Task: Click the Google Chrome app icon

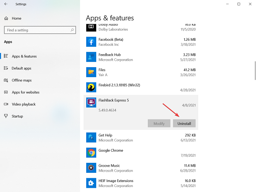Action: pos(91,152)
